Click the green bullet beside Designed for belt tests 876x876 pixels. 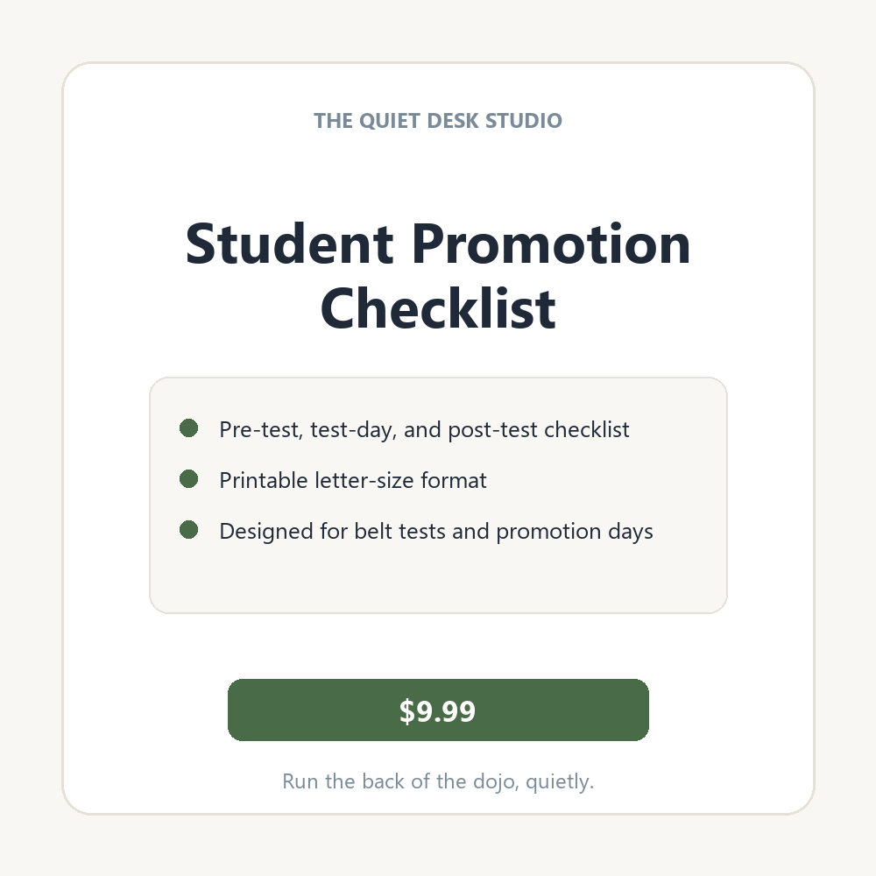(189, 530)
